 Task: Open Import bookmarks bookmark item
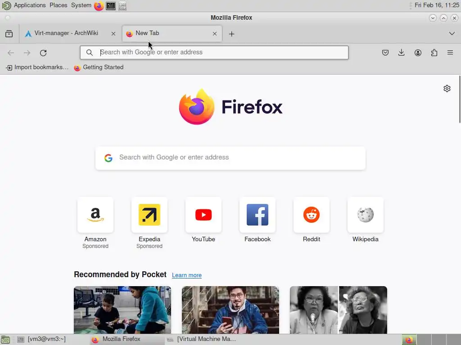37,67
